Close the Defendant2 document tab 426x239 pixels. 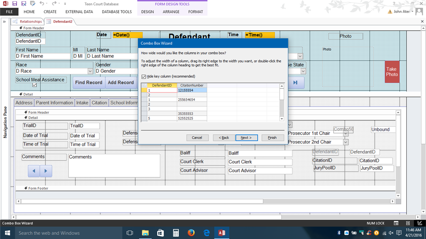[422, 21]
